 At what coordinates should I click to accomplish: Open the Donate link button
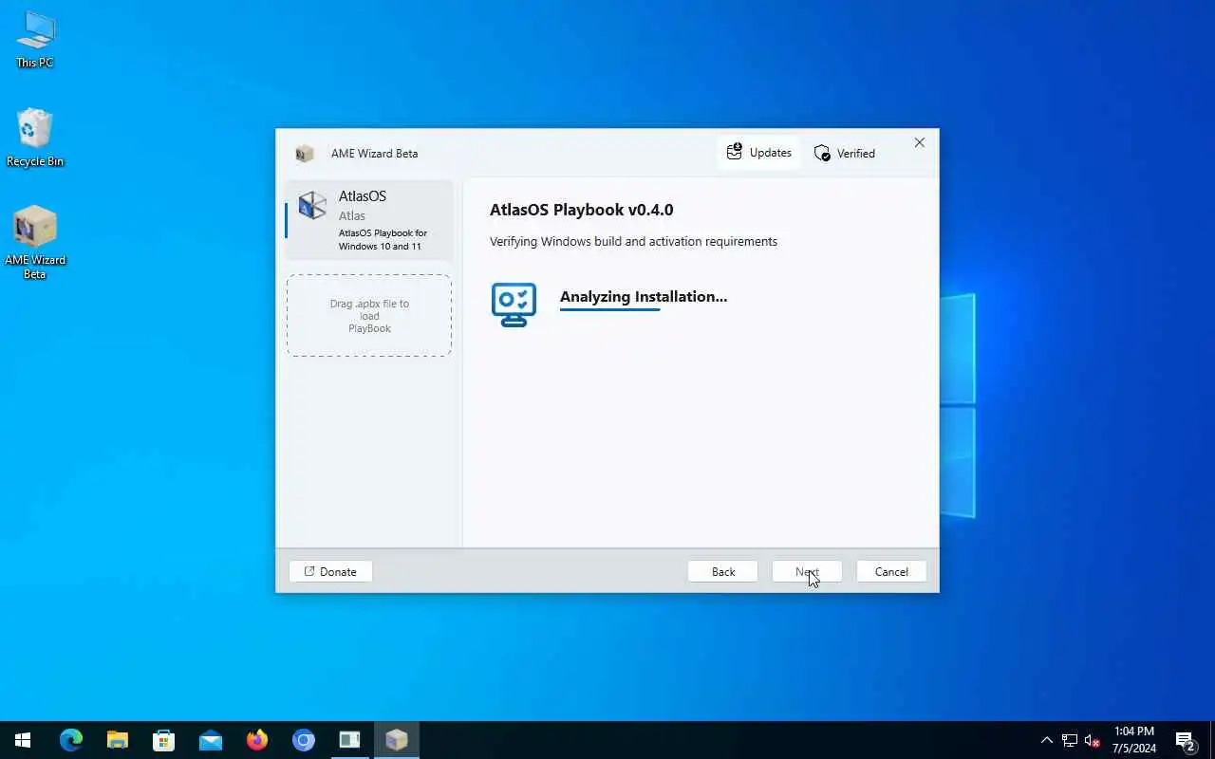[x=330, y=571]
